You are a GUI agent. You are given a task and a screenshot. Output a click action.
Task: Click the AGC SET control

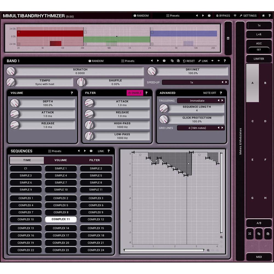tap(259, 50)
